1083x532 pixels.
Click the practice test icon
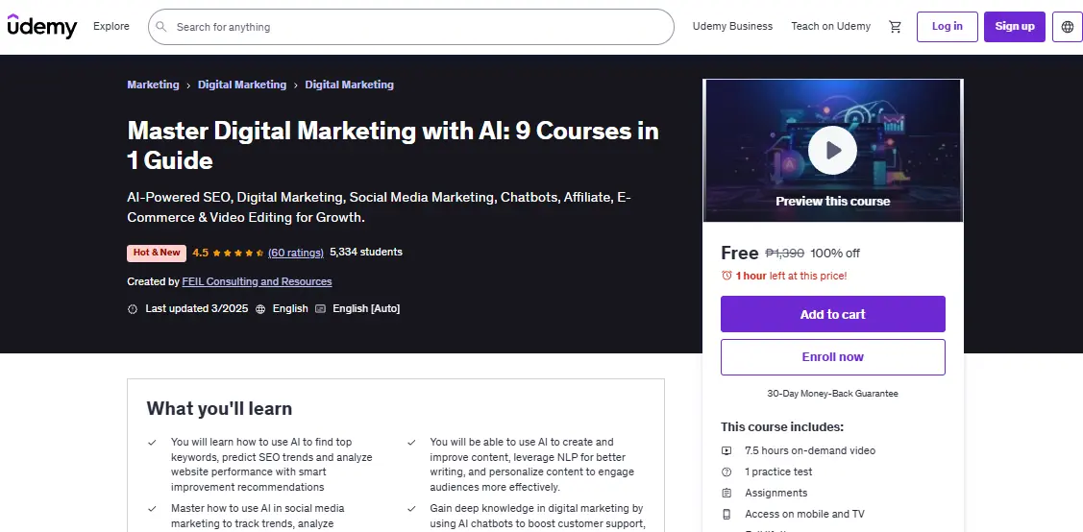(x=726, y=472)
